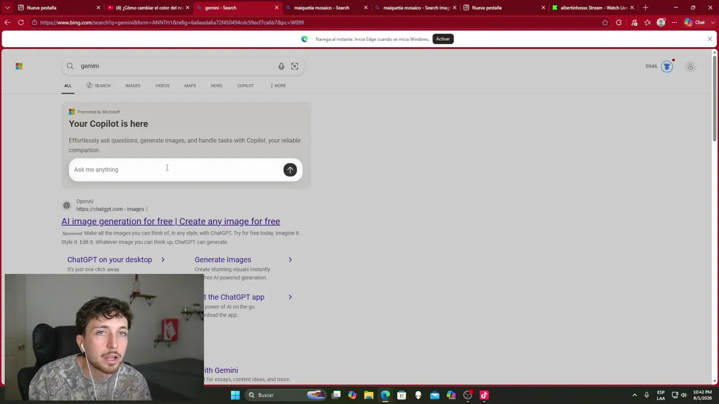
Task: Open the Microsoft Rewards medal icon
Action: (667, 66)
